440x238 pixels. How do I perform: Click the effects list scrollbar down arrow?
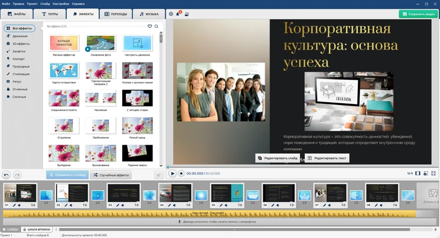coord(161,166)
